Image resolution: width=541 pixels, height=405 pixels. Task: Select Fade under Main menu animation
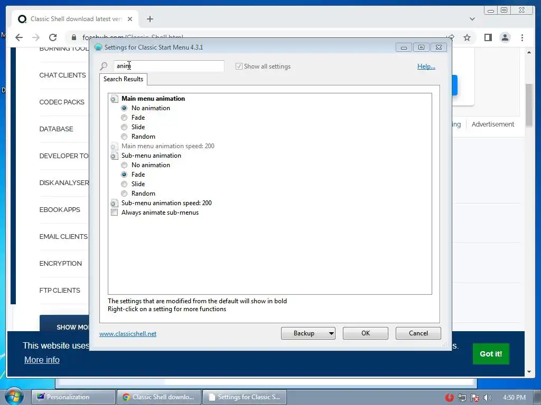coord(124,118)
